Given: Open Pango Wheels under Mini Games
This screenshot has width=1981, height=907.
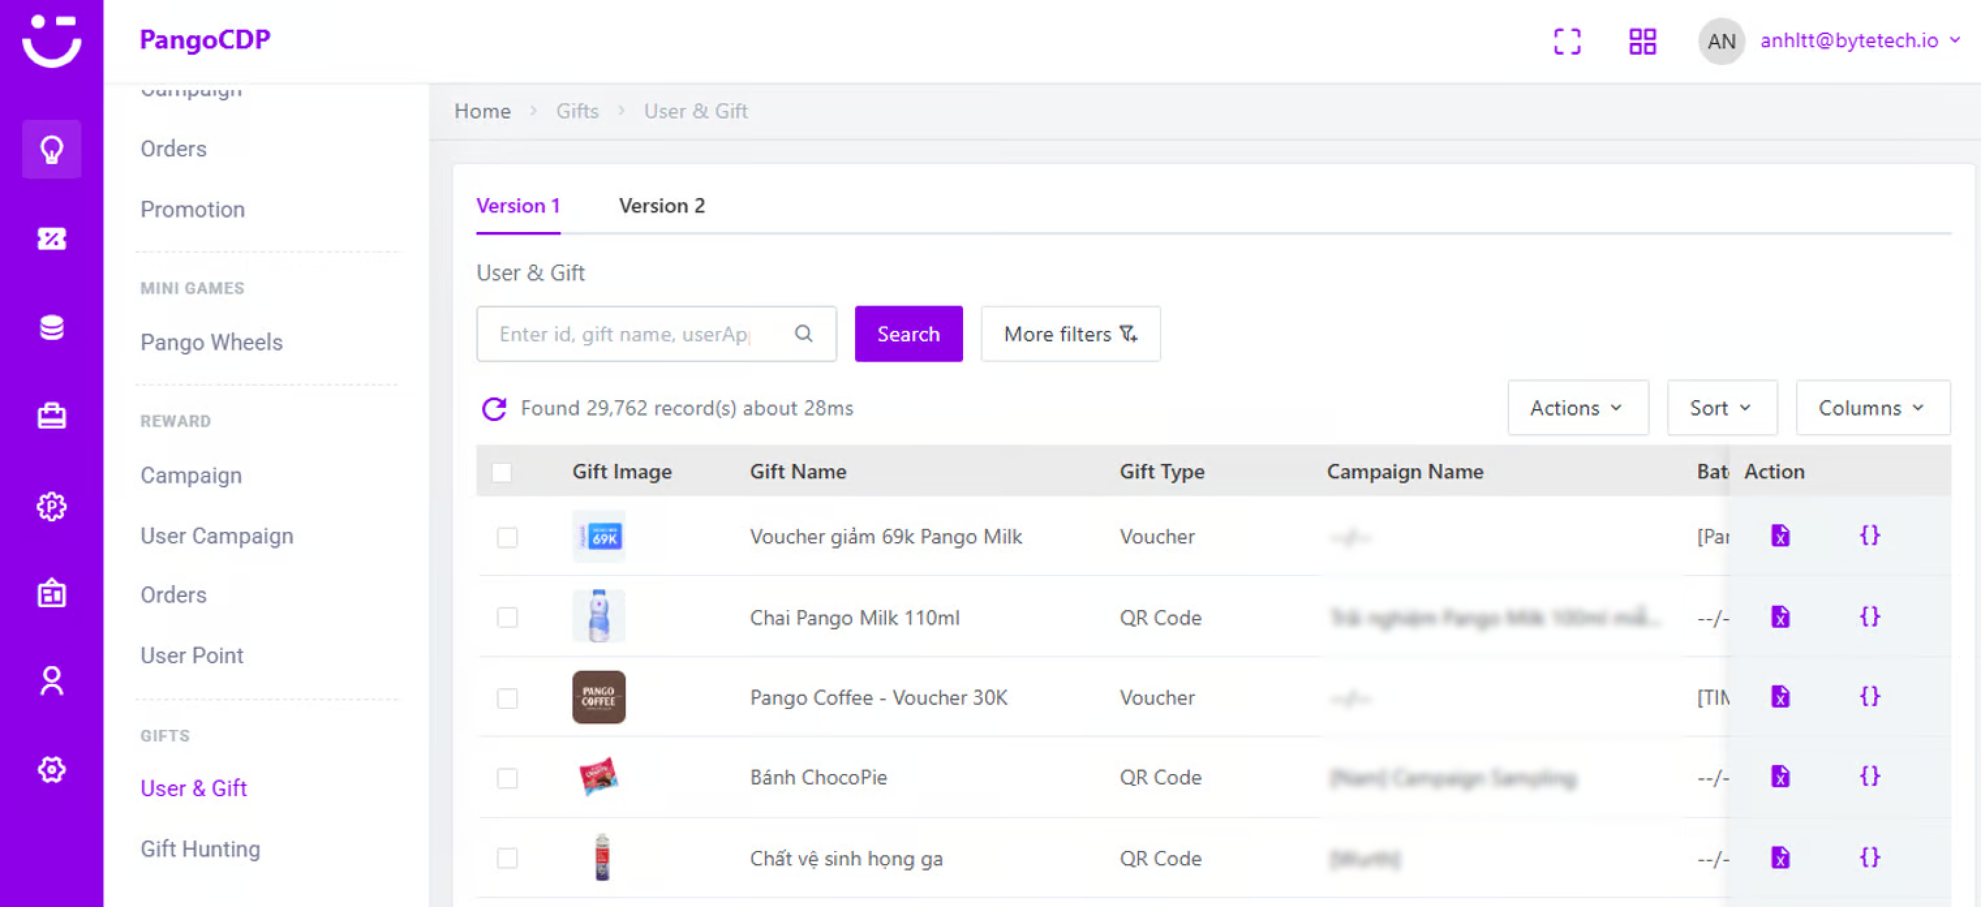Looking at the screenshot, I should [212, 342].
